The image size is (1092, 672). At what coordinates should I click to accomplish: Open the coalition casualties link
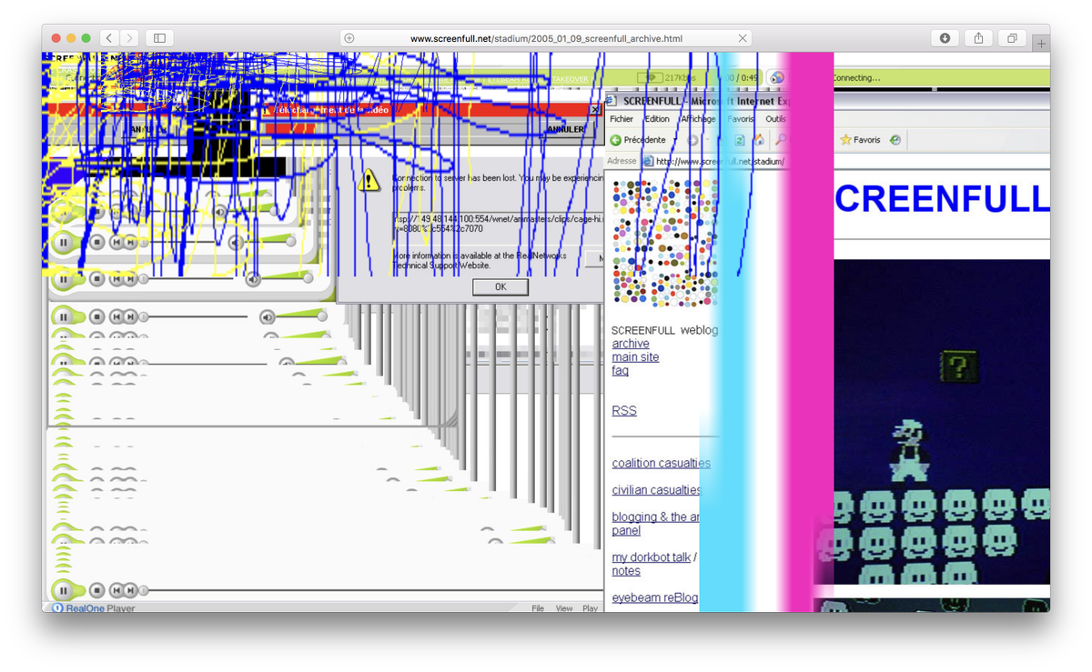(x=661, y=463)
